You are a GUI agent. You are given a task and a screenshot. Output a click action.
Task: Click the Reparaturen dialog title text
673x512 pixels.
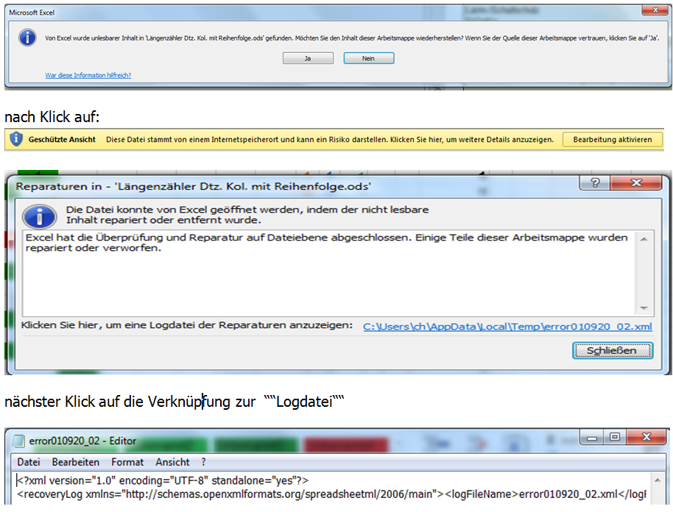tap(193, 187)
